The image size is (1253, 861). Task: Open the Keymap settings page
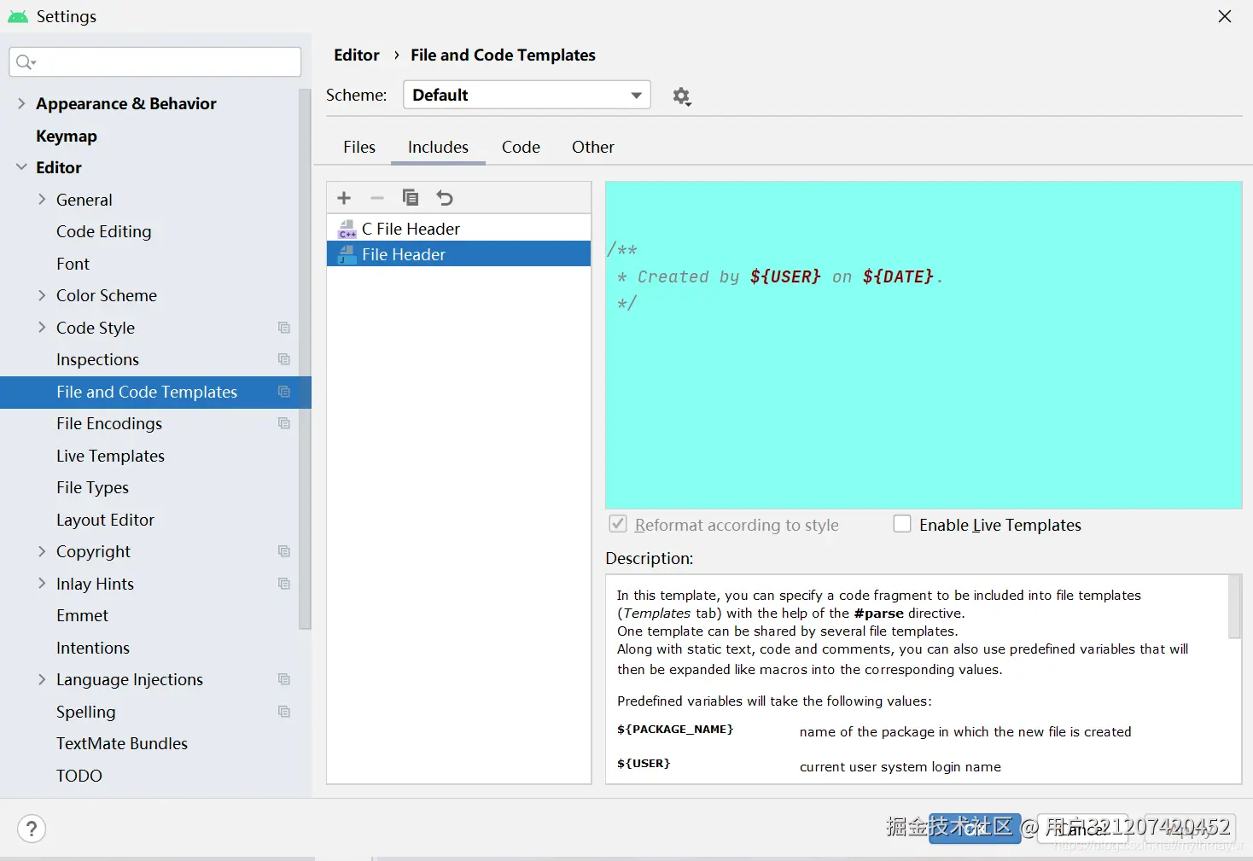pyautogui.click(x=67, y=136)
